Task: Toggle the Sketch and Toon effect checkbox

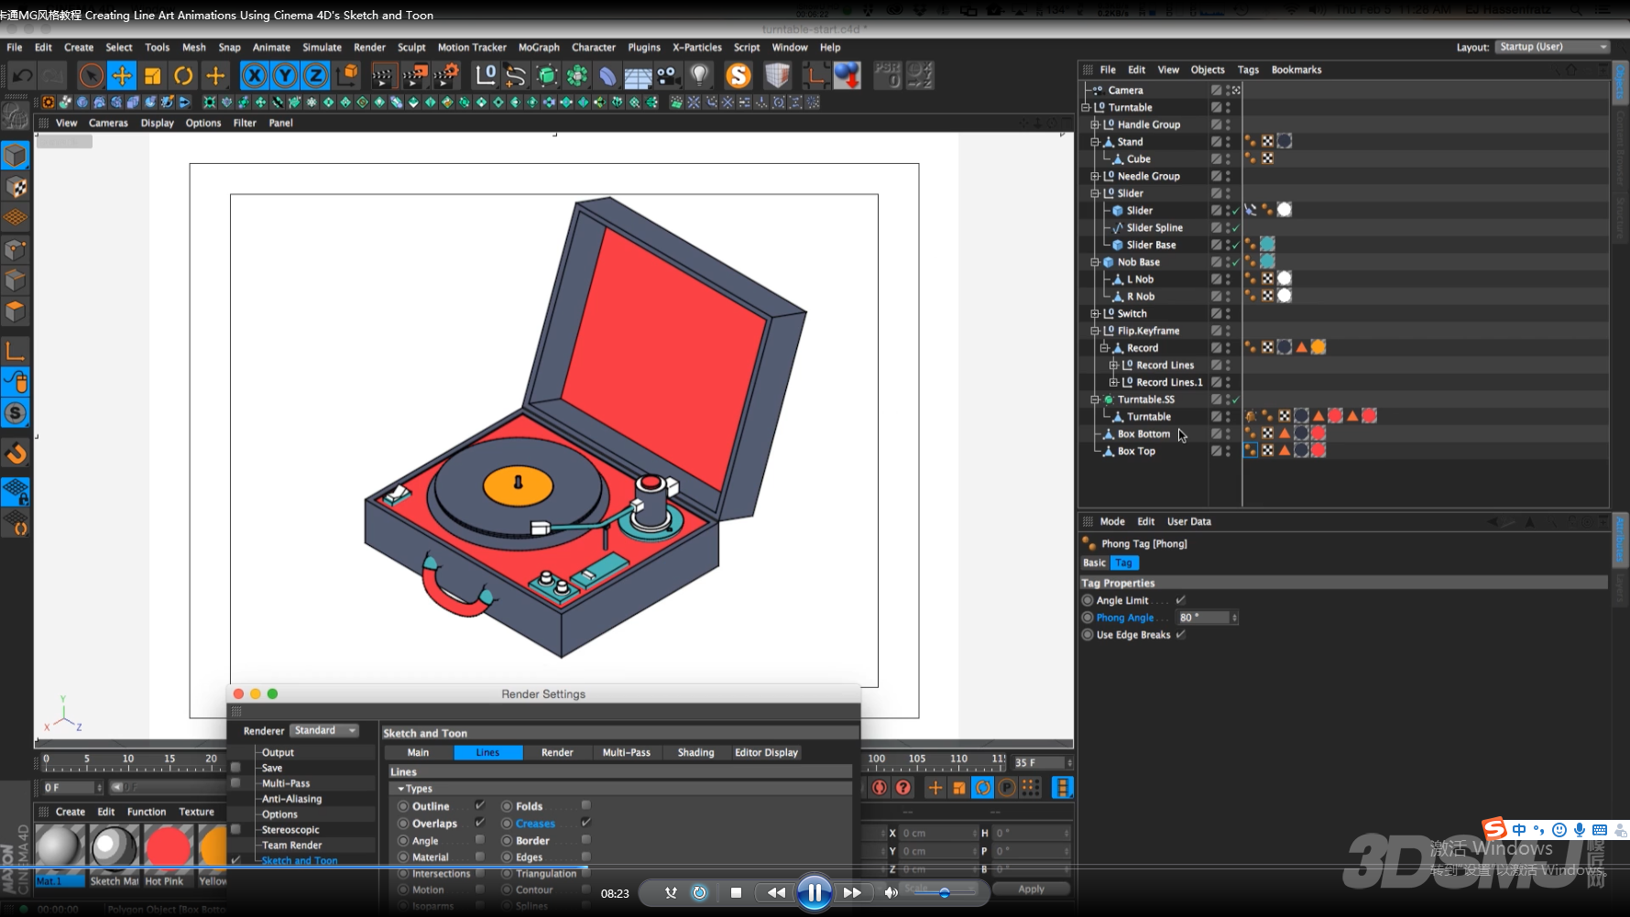Action: (235, 860)
